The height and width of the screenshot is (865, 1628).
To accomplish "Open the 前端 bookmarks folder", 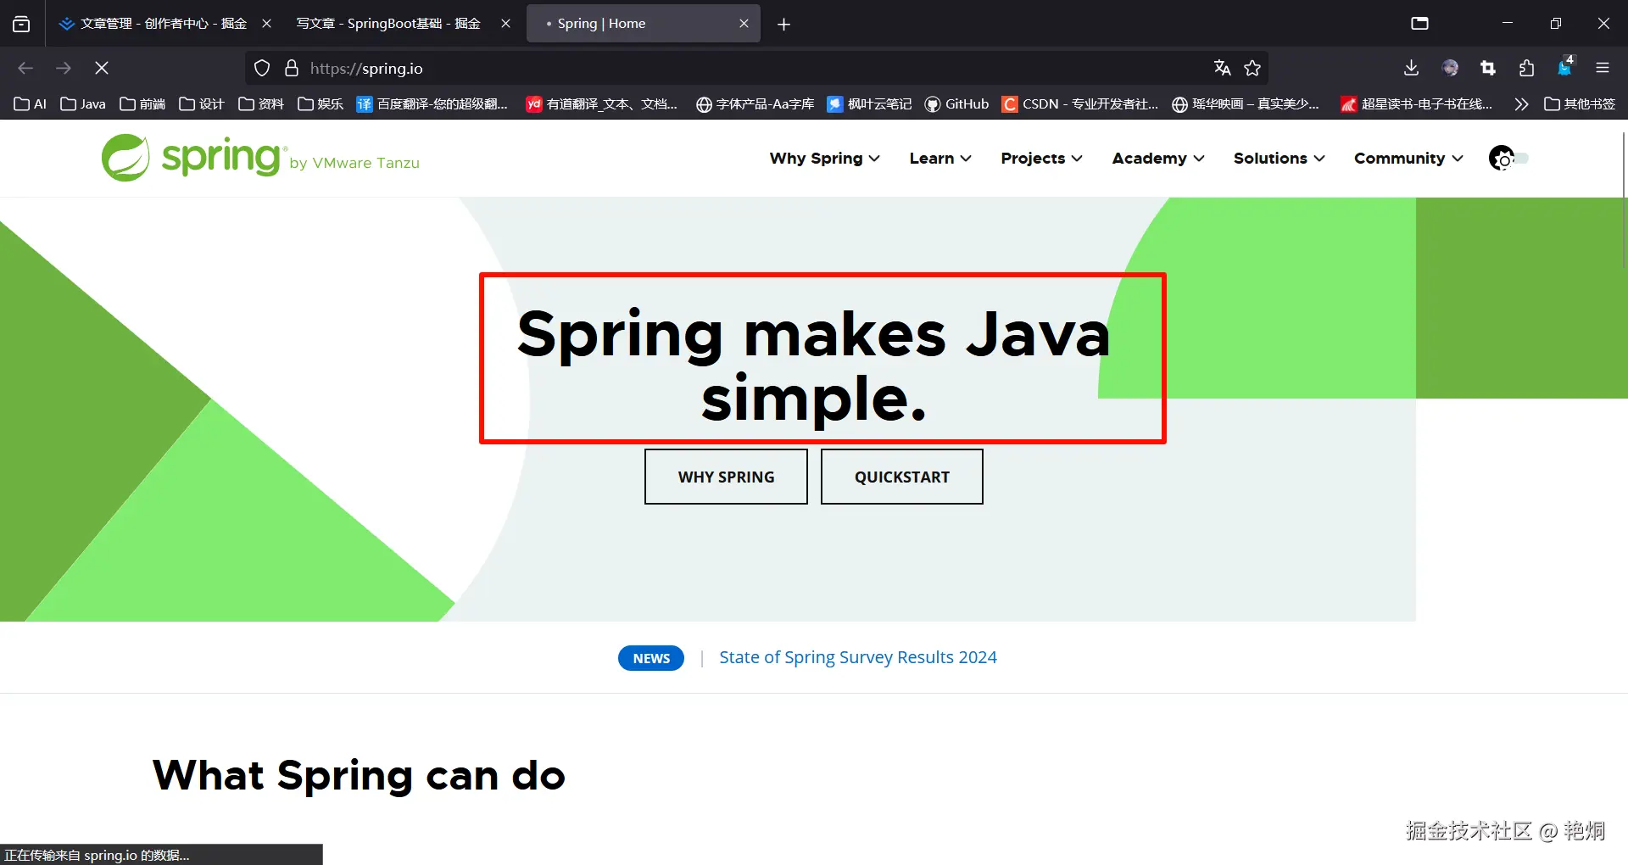I will (x=142, y=104).
